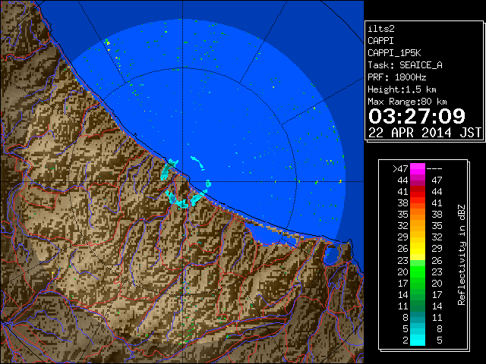
Task: Click the radar center crosshair intersection
Action: point(182,182)
